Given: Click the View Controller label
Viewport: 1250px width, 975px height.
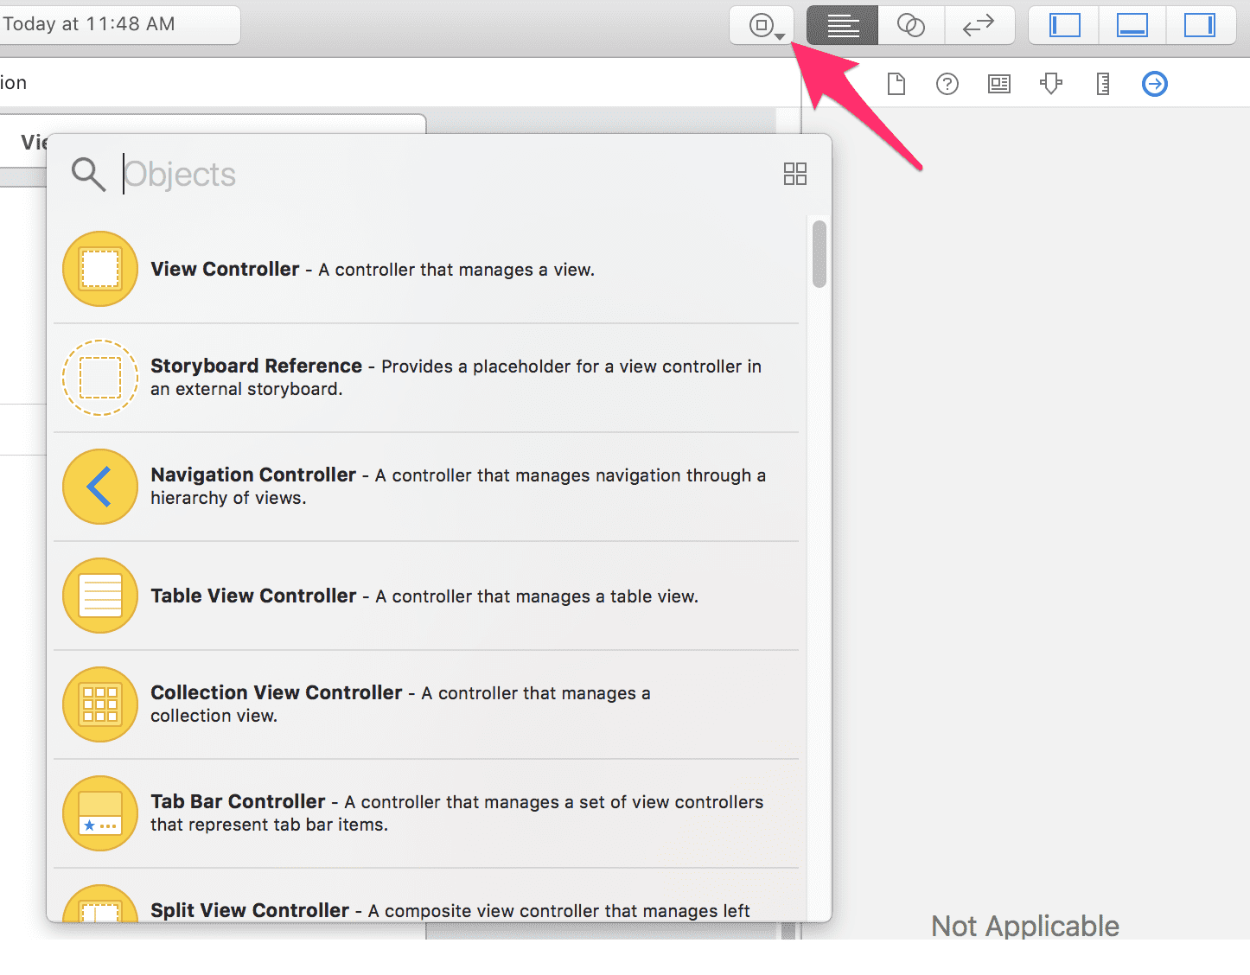Looking at the screenshot, I should point(225,270).
